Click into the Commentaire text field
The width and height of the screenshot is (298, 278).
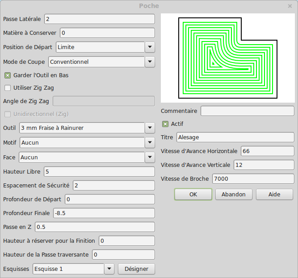tap(247, 111)
